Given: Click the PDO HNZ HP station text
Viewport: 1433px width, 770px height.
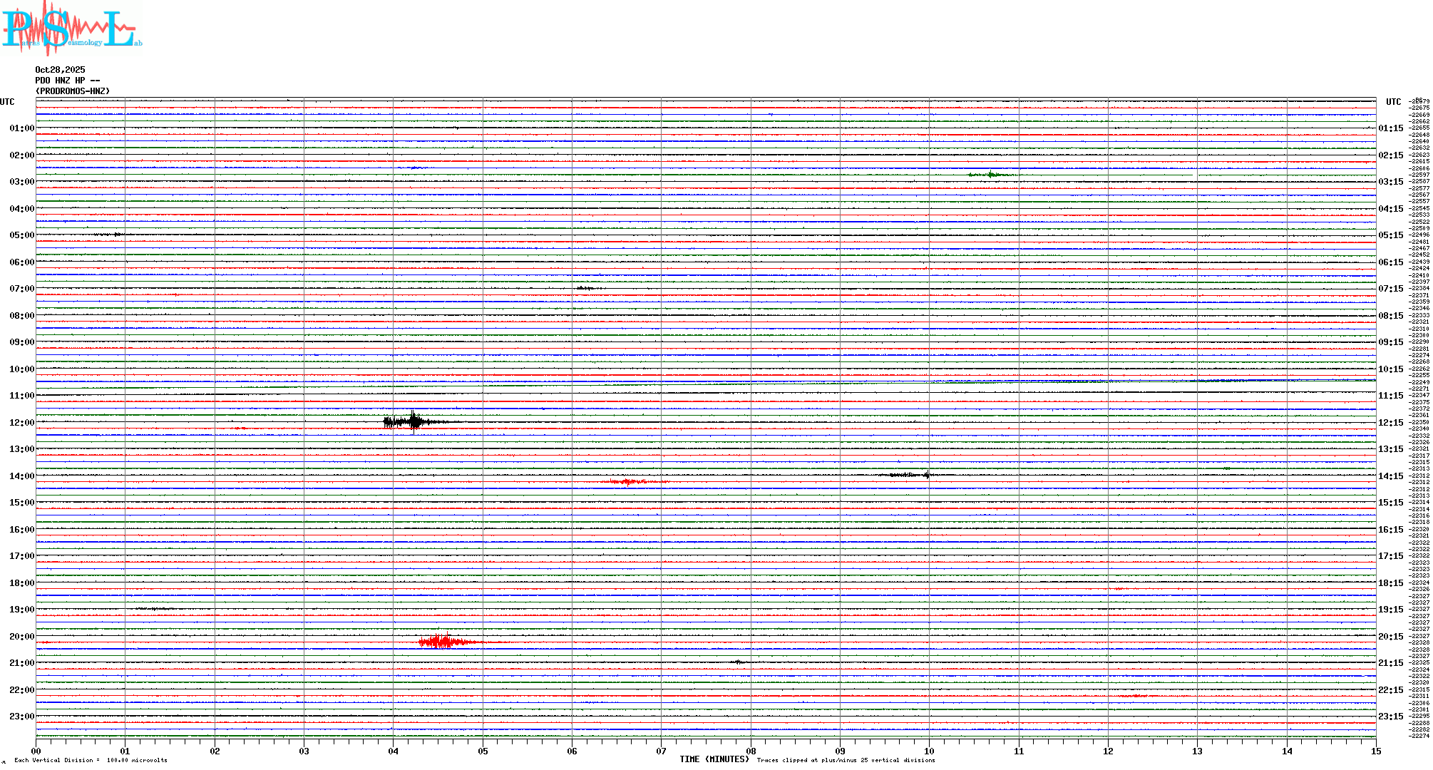Looking at the screenshot, I should pos(67,81).
